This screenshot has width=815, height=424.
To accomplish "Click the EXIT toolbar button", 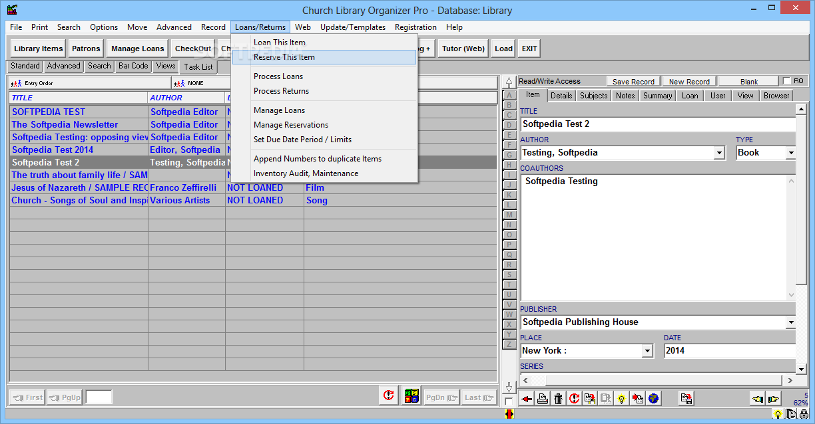I will tap(529, 49).
